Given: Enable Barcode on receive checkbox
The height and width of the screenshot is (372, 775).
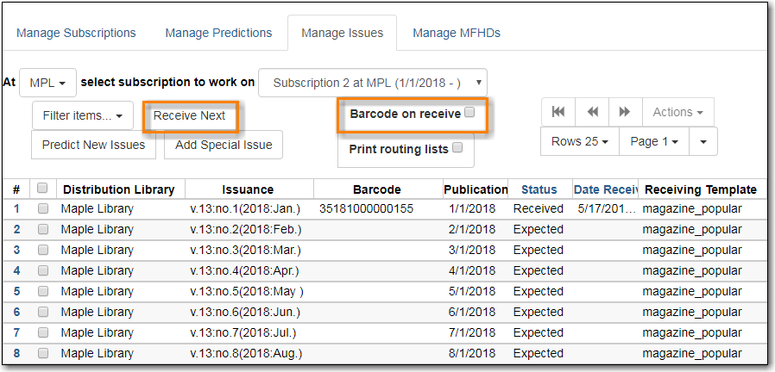Looking at the screenshot, I should [x=469, y=113].
